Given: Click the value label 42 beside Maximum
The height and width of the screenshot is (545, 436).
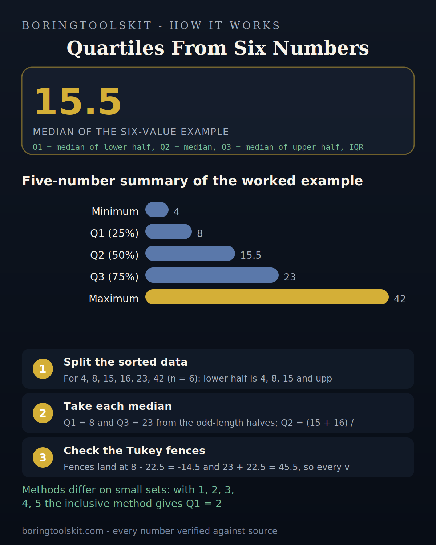Looking at the screenshot, I should 400,299.
